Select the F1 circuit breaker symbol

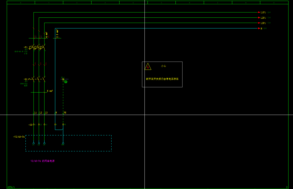coord(36,47)
